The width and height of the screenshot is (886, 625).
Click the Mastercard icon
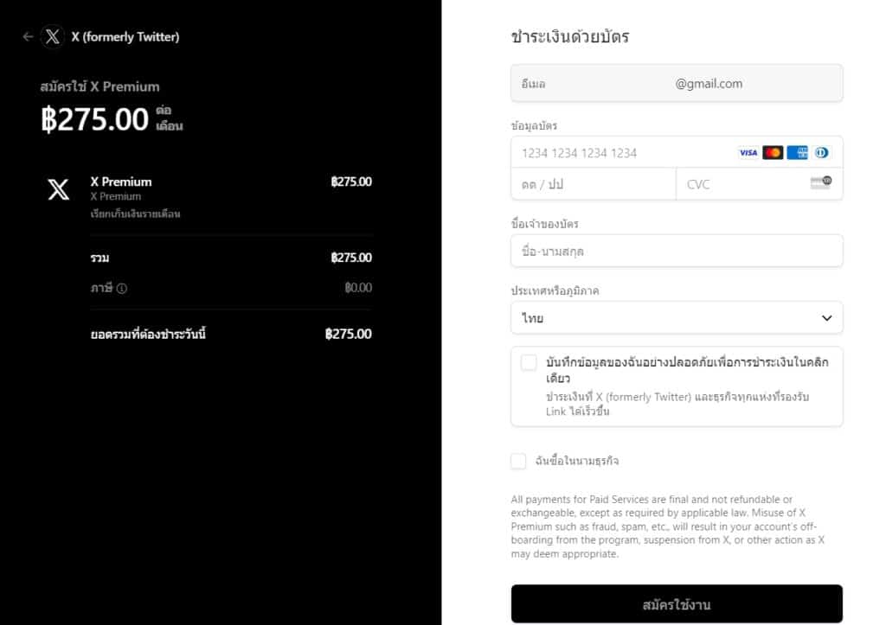(773, 153)
